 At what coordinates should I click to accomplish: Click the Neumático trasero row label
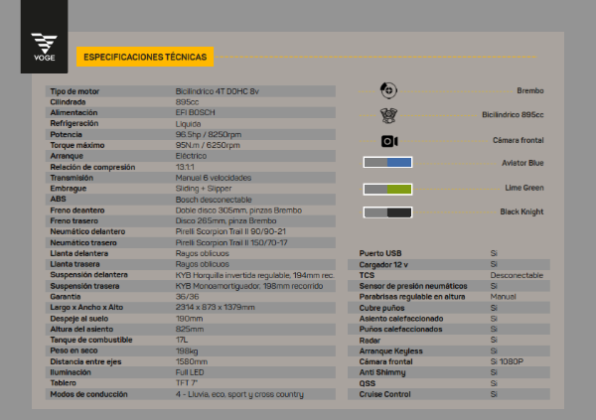[83, 243]
